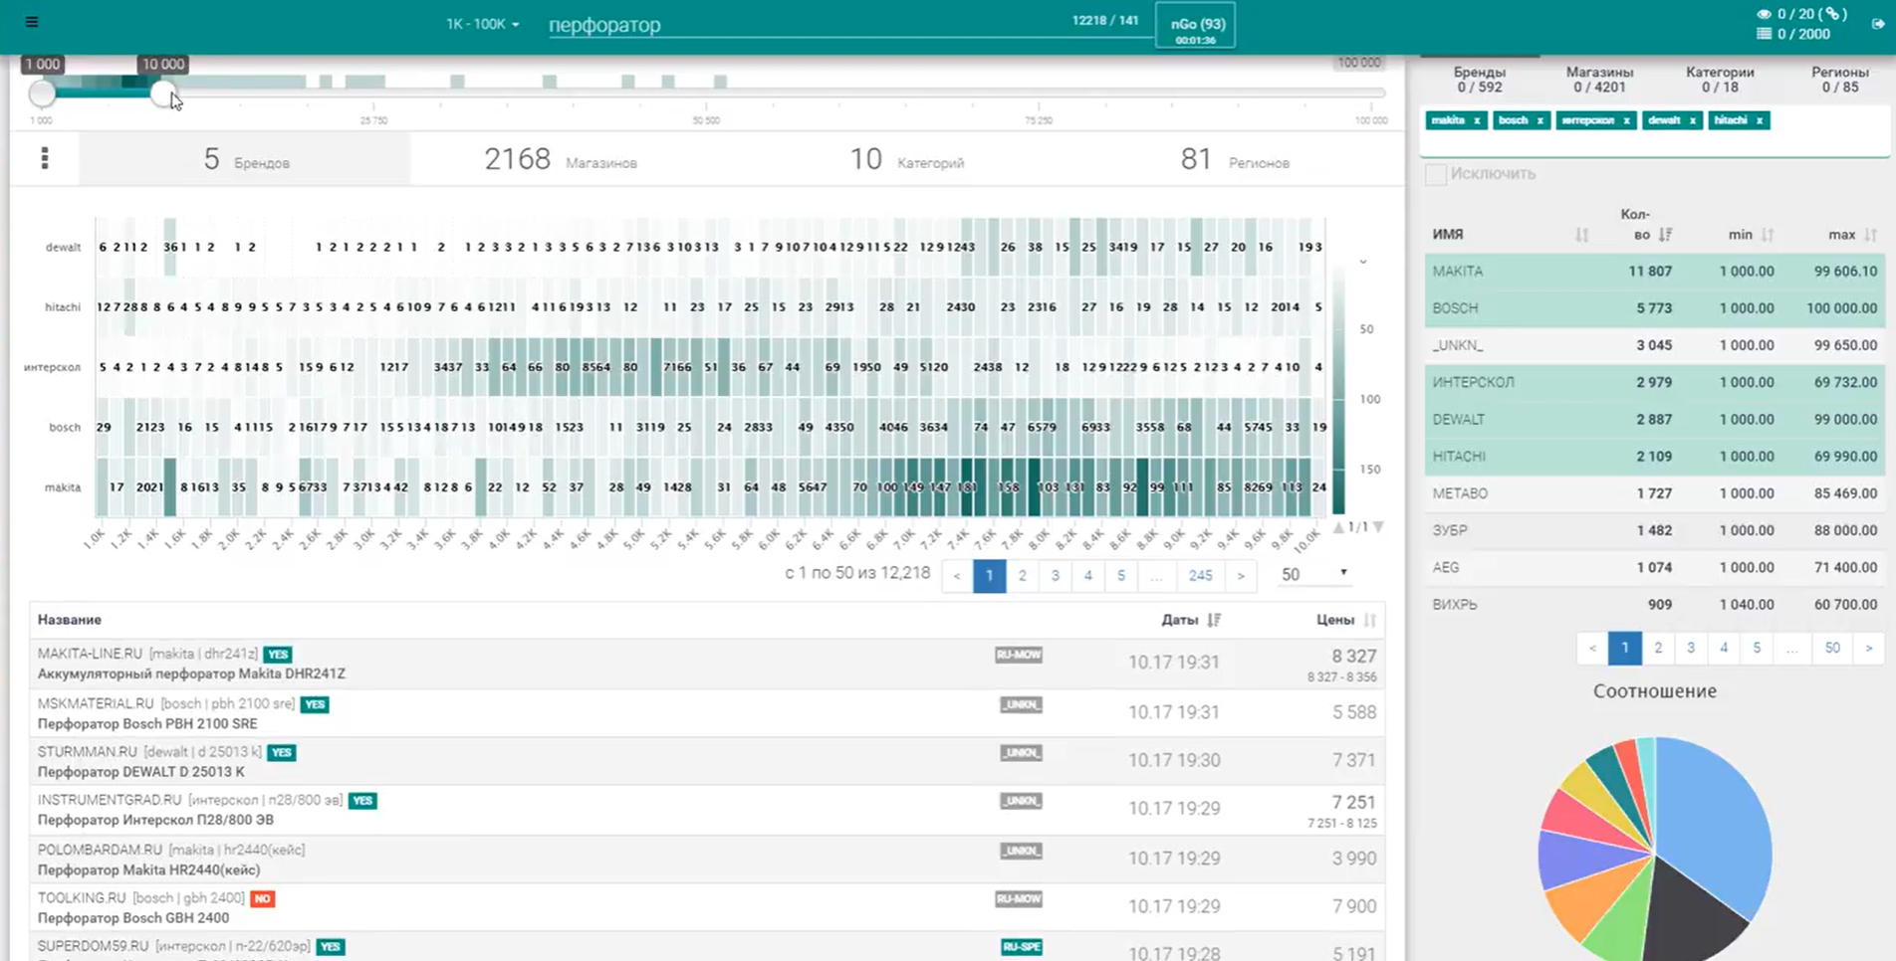Open the three-dot chart options menu
1896x961 pixels.
[45, 159]
